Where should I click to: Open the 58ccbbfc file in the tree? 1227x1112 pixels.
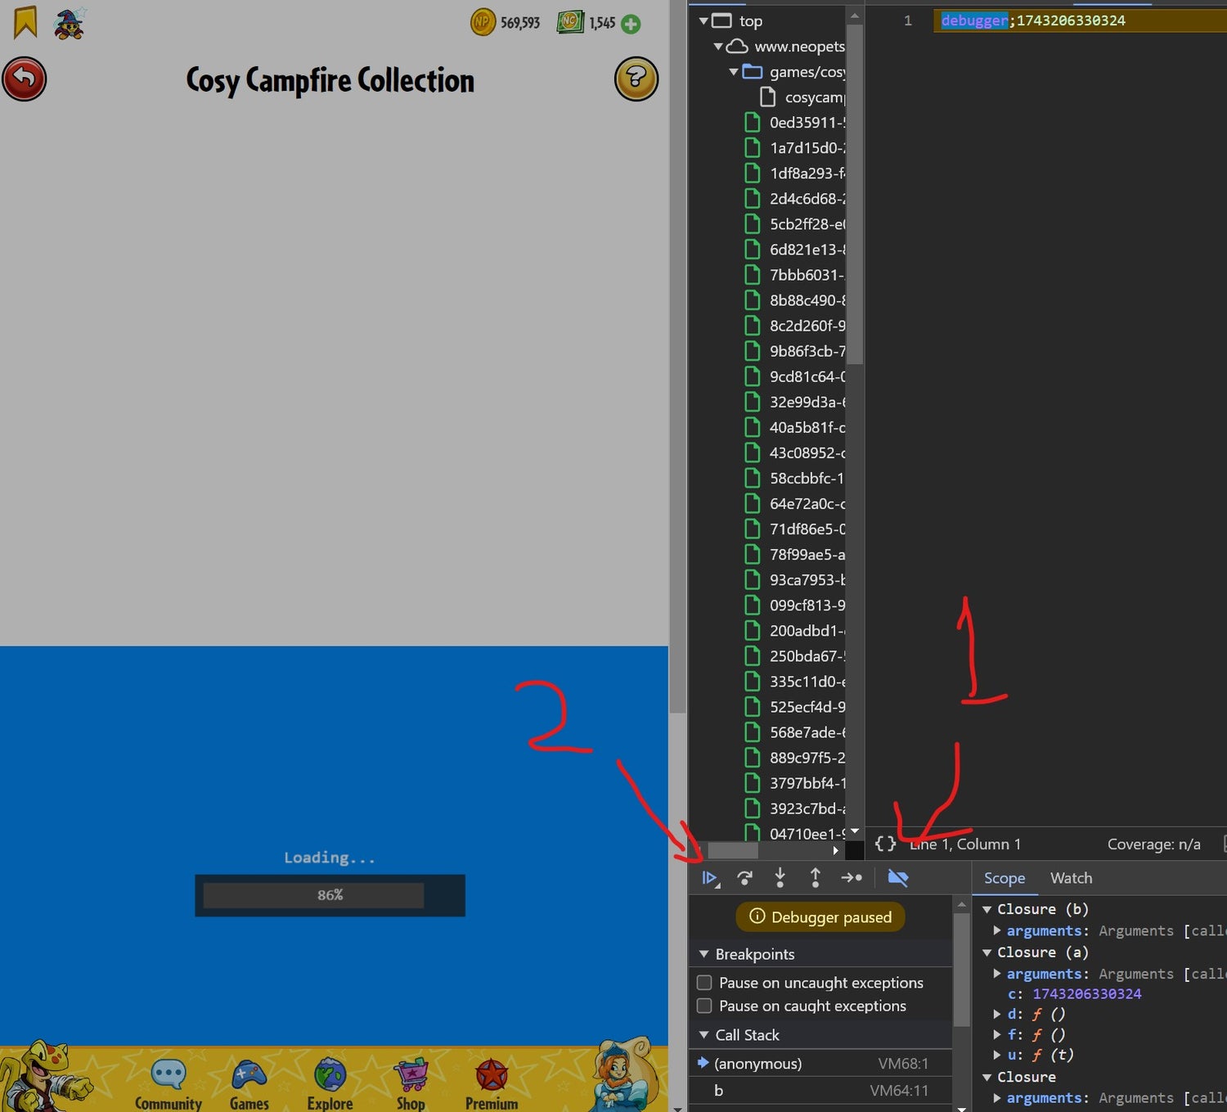pyautogui.click(x=796, y=478)
